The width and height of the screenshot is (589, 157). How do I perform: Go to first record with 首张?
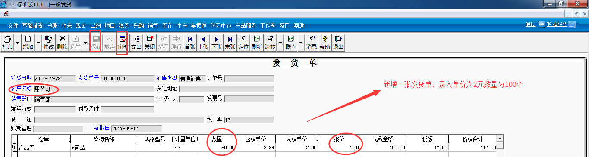[x=190, y=42]
